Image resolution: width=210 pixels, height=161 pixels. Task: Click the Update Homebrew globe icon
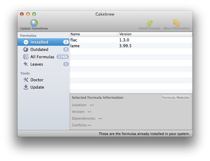[x=34, y=23]
